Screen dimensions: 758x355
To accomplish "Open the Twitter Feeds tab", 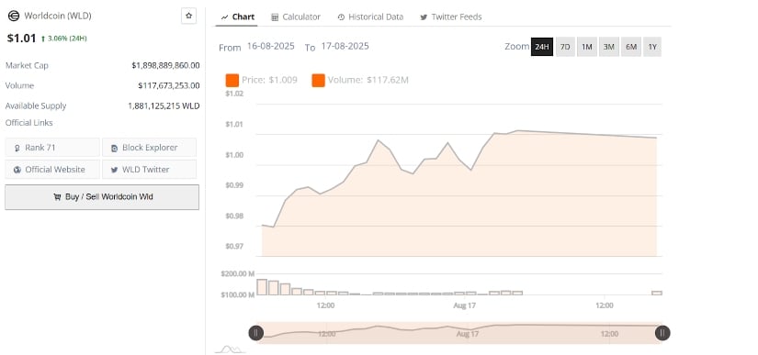I will click(x=450, y=17).
